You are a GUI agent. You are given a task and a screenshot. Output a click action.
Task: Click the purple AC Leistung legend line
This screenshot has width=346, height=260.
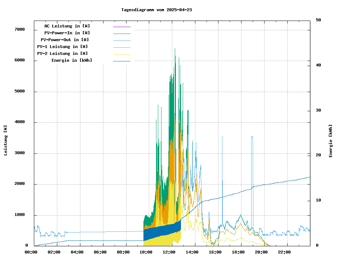tap(121, 27)
